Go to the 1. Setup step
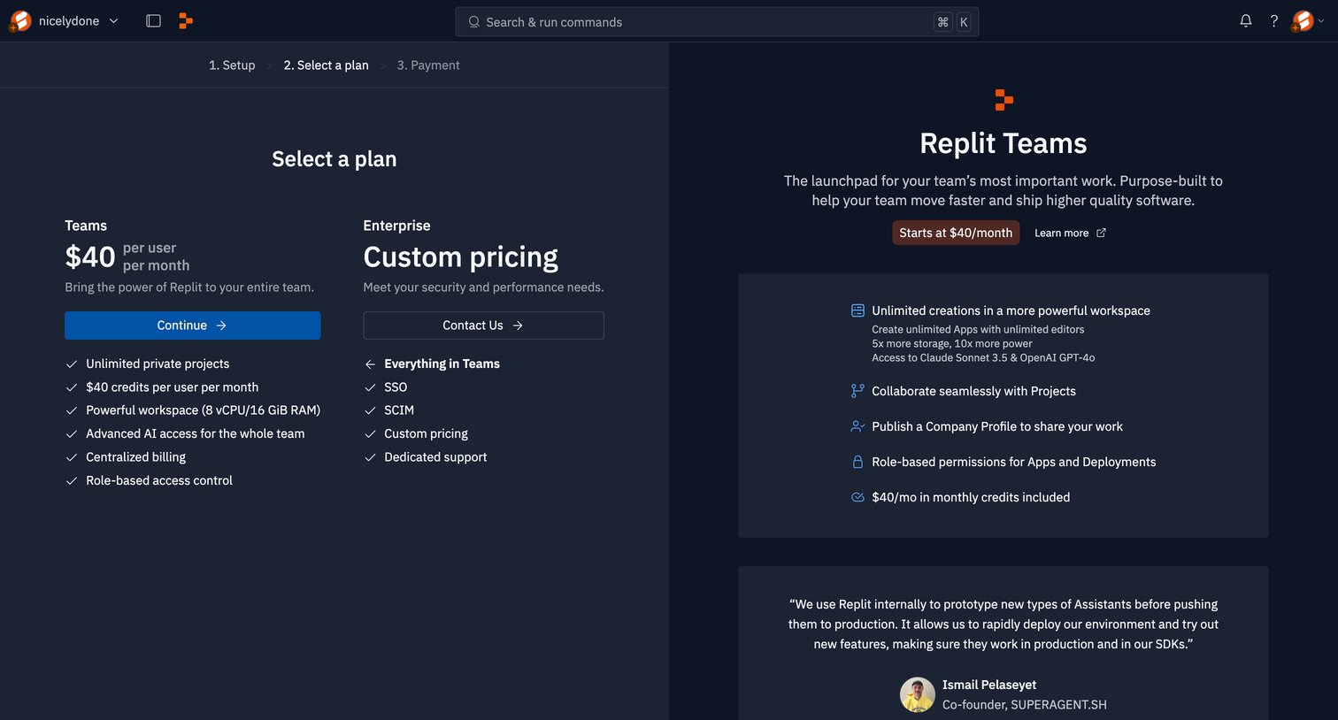Viewport: 1338px width, 720px height. tap(232, 65)
